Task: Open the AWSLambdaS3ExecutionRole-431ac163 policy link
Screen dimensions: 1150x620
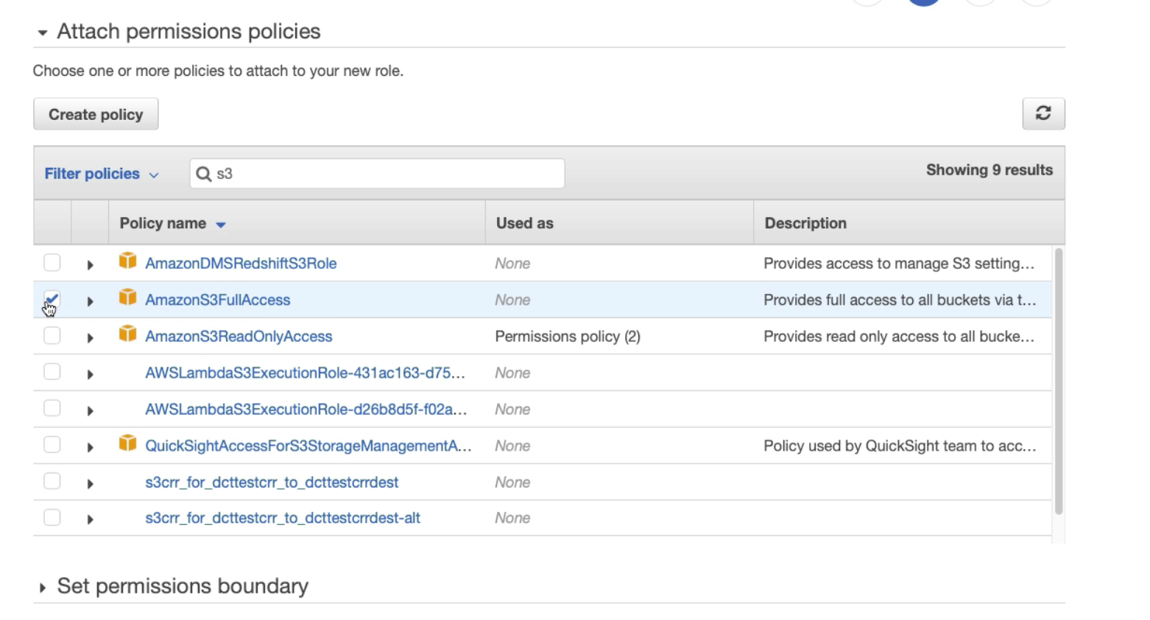Action: click(305, 373)
